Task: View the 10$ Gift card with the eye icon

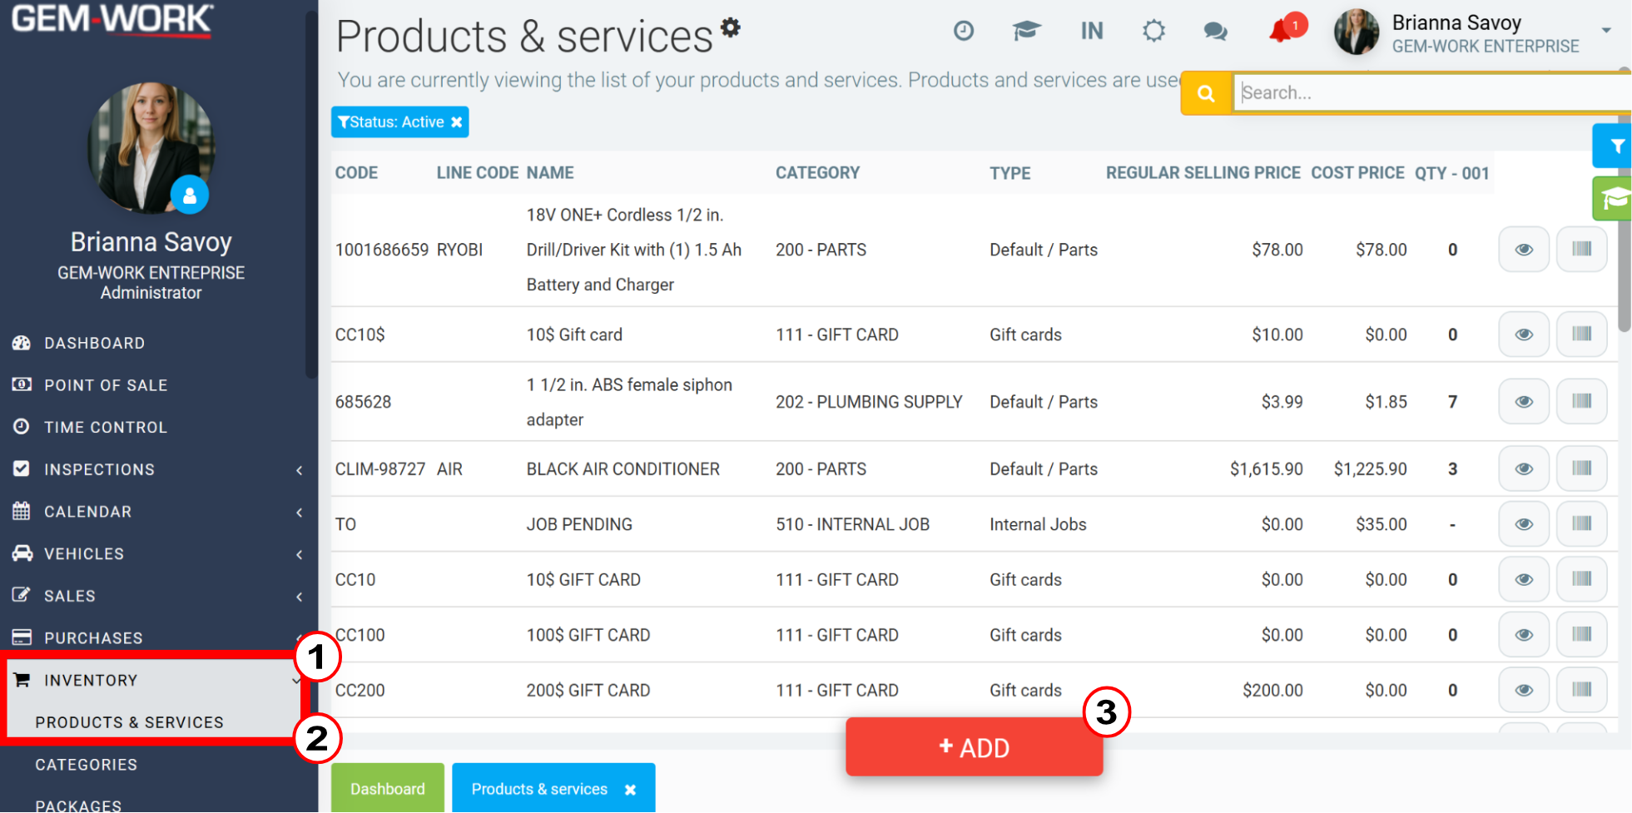Action: click(1524, 335)
